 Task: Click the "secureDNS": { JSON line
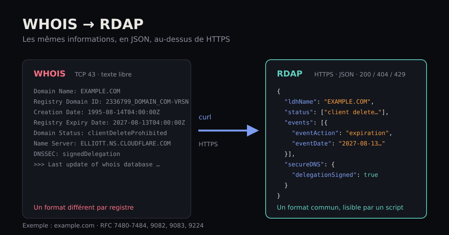point(309,164)
